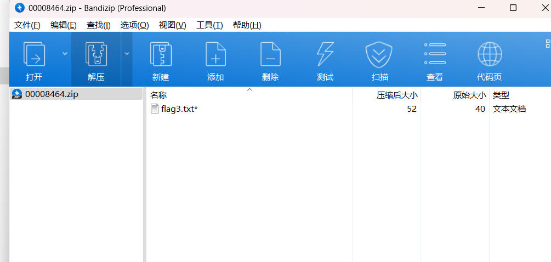Click the Test archive (测试) icon
This screenshot has height=262, width=551.
point(325,54)
